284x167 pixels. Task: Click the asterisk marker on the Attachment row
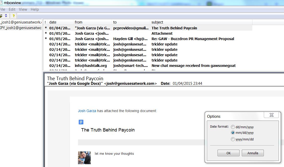pyautogui.click(x=46, y=33)
